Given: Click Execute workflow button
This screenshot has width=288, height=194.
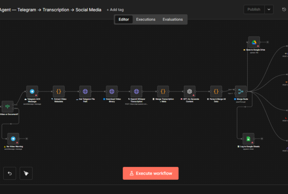Looking at the screenshot, I should (x=150, y=173).
